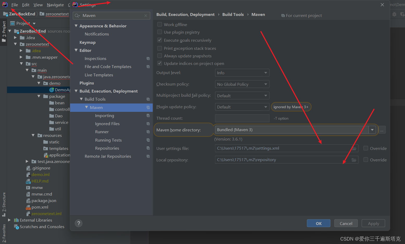Click the help question mark icon
The height and width of the screenshot is (244, 405).
78,223
